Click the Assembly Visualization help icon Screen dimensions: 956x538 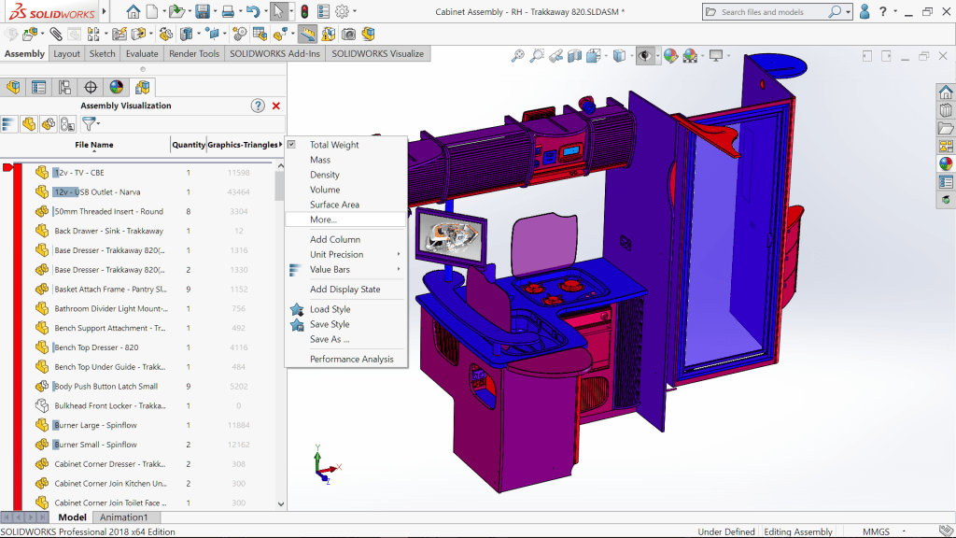tap(258, 106)
